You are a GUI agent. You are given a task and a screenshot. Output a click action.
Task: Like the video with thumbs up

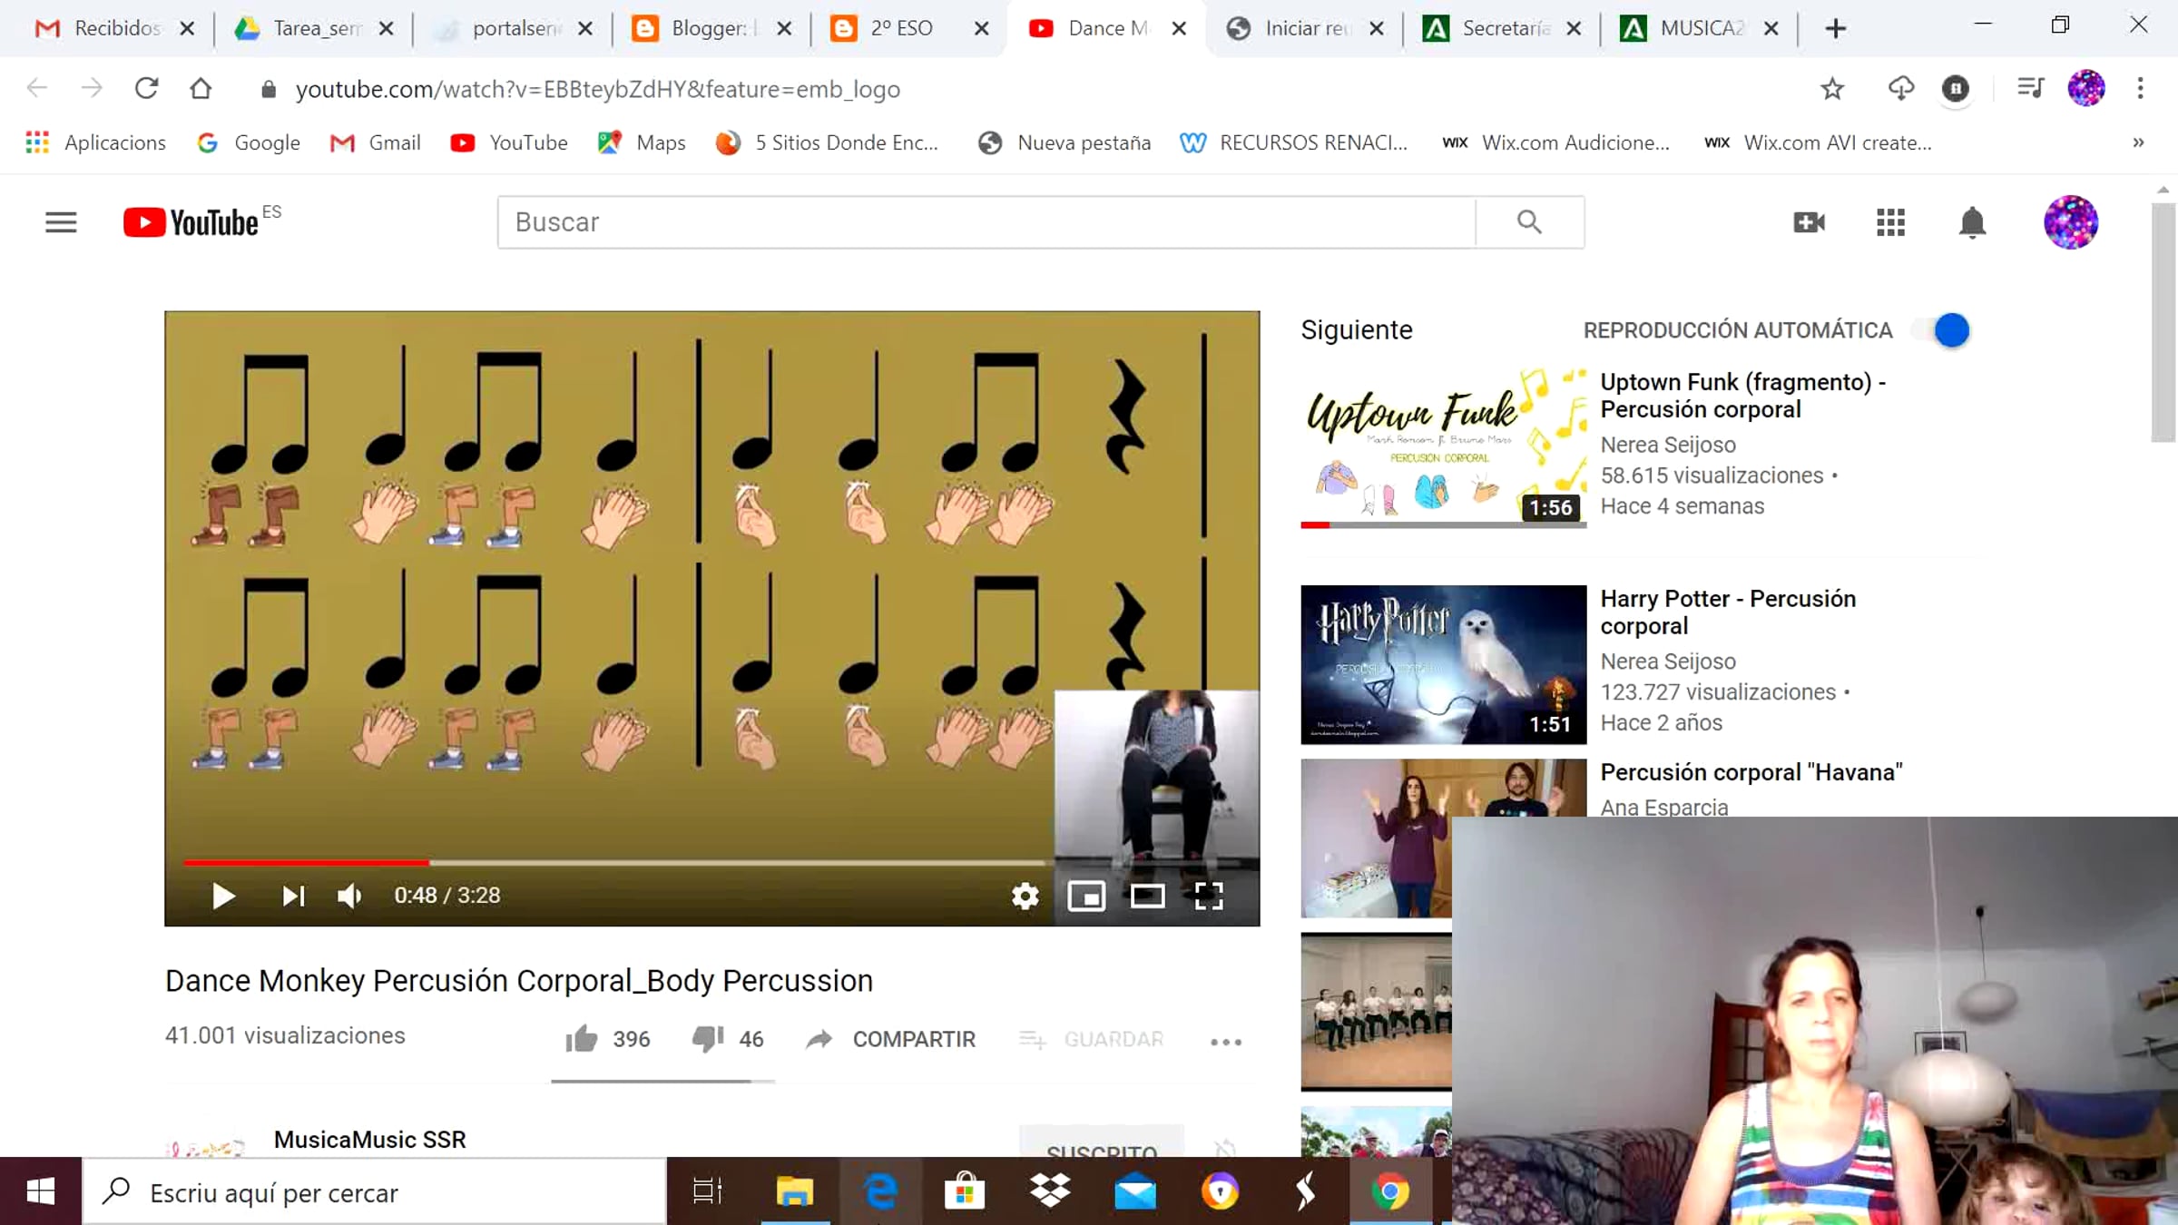tap(607, 1039)
